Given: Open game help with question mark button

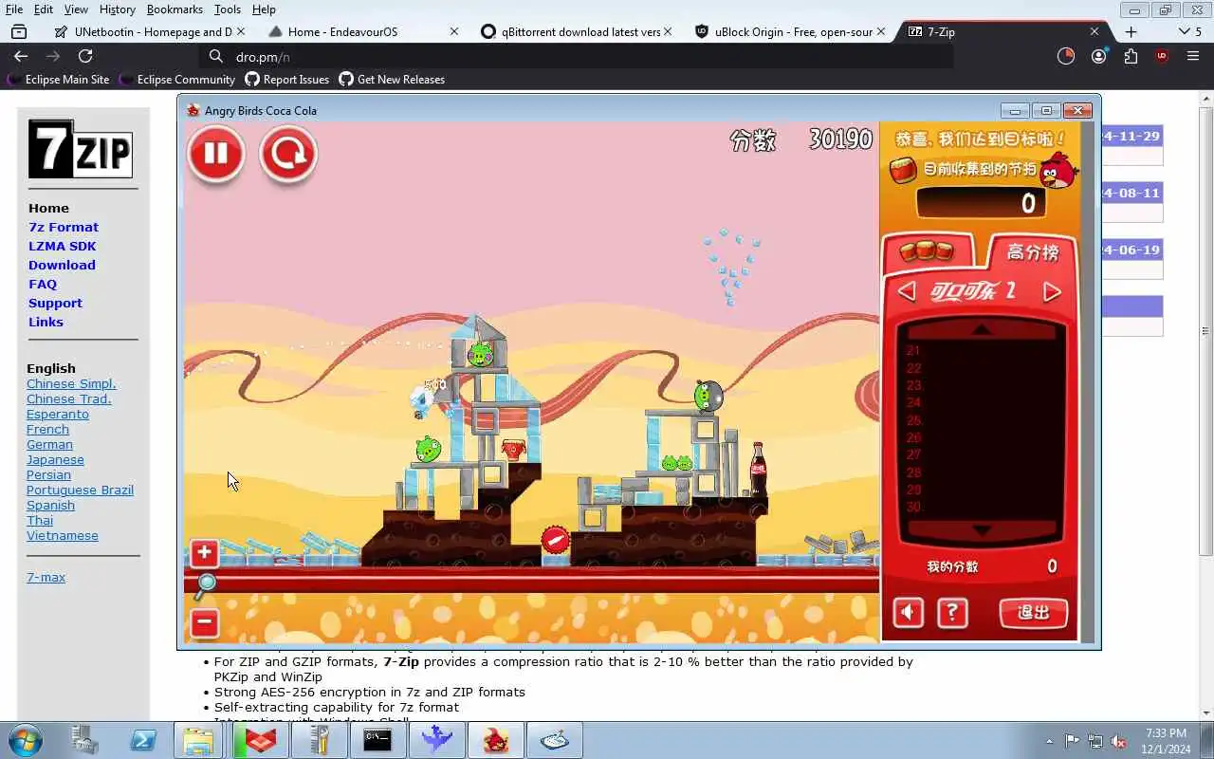Looking at the screenshot, I should point(952,612).
